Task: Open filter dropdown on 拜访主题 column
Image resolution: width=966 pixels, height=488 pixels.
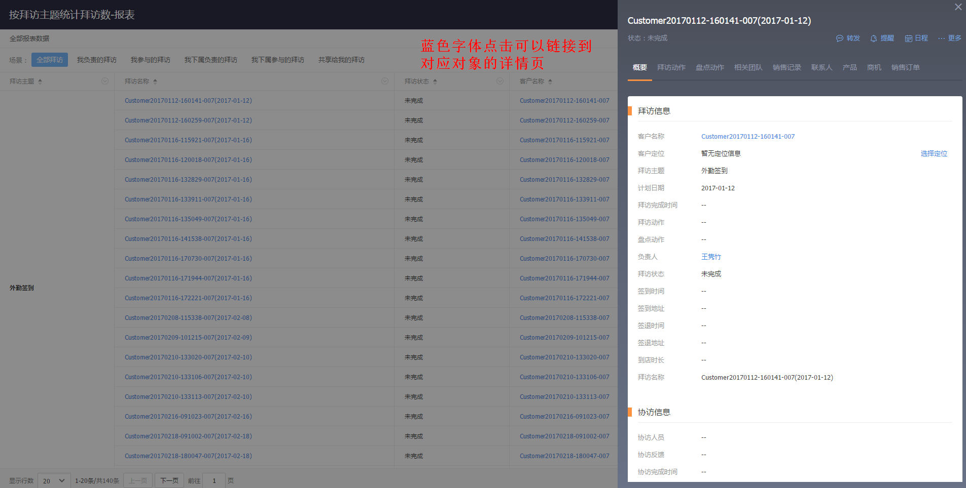Action: 105,81
